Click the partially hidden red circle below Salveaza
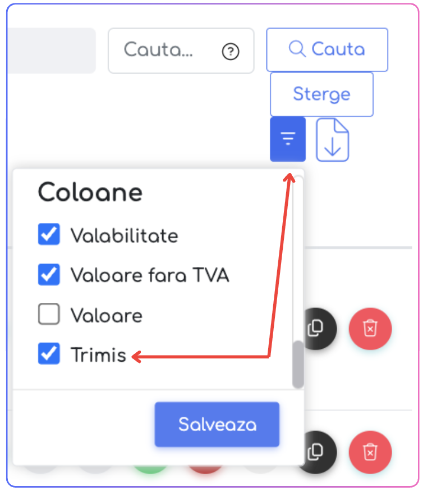 pos(205,467)
